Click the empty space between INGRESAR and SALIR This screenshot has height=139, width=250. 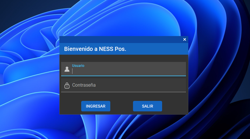coord(121,106)
